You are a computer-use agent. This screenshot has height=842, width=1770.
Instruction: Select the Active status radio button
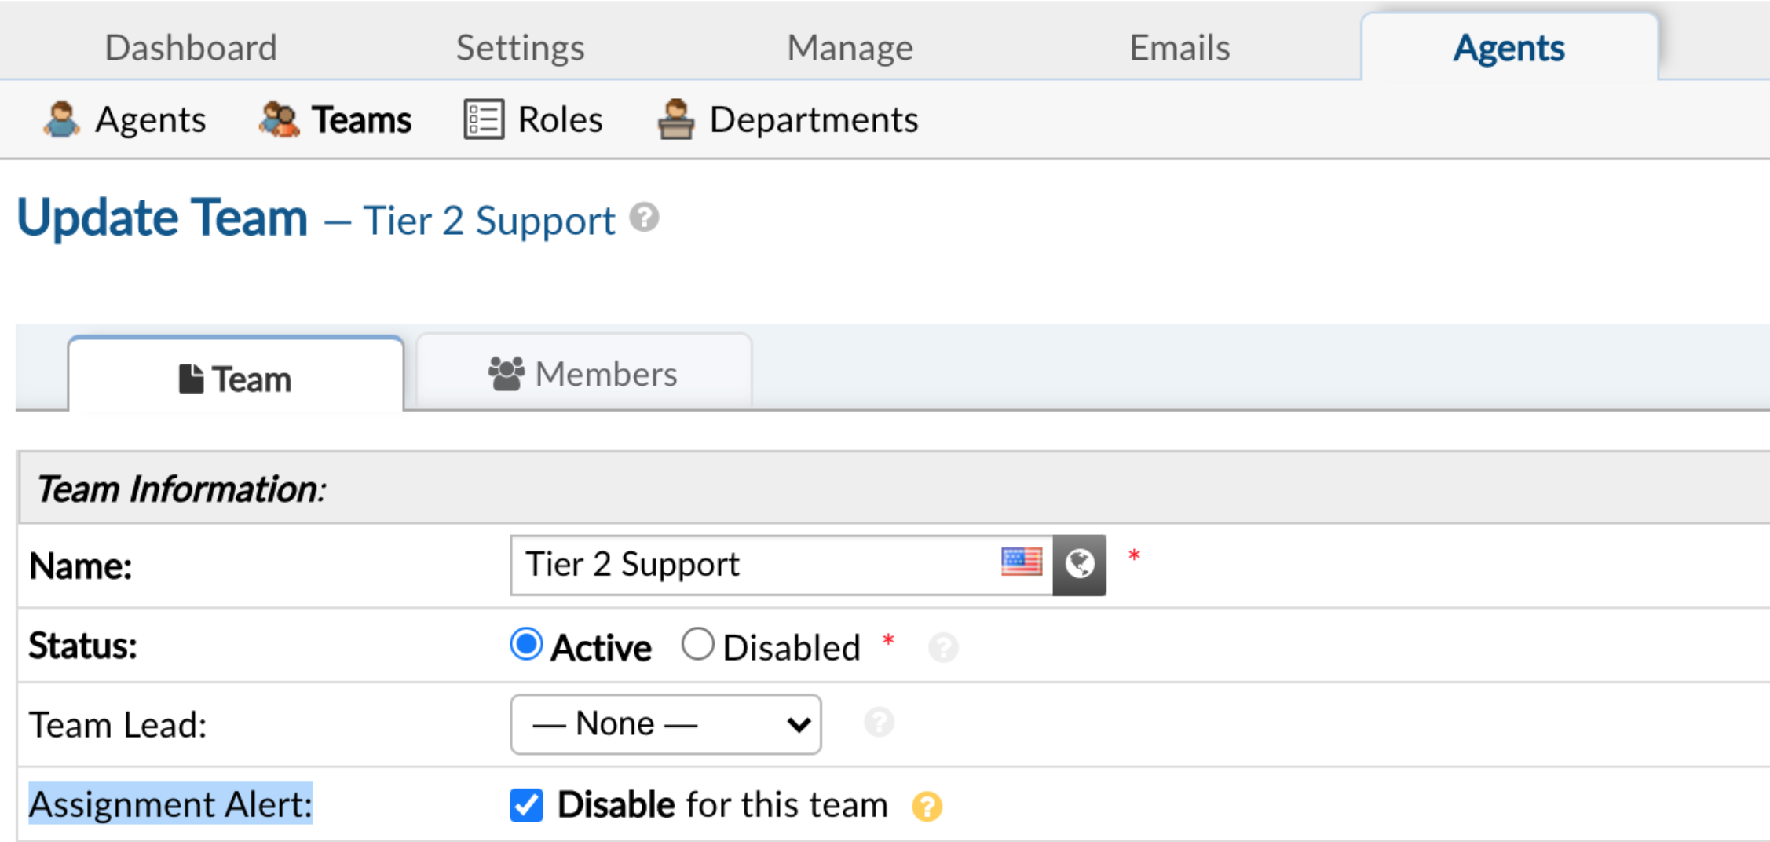click(525, 644)
